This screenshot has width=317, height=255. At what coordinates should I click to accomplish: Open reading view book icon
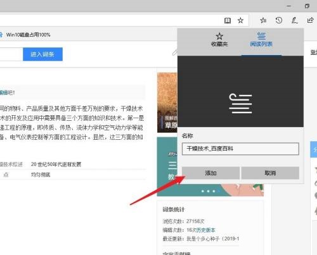point(228,20)
